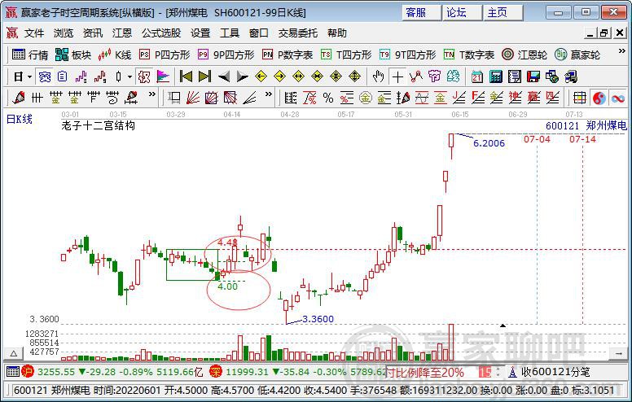Click the clipboard document icon
632x402 pixels.
pos(62,76)
